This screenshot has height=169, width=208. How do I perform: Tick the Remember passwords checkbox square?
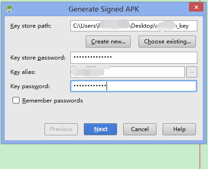(16, 100)
